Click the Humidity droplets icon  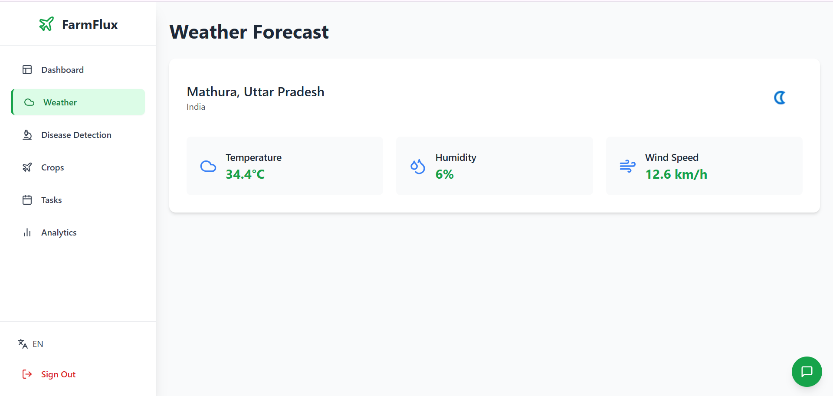point(418,166)
